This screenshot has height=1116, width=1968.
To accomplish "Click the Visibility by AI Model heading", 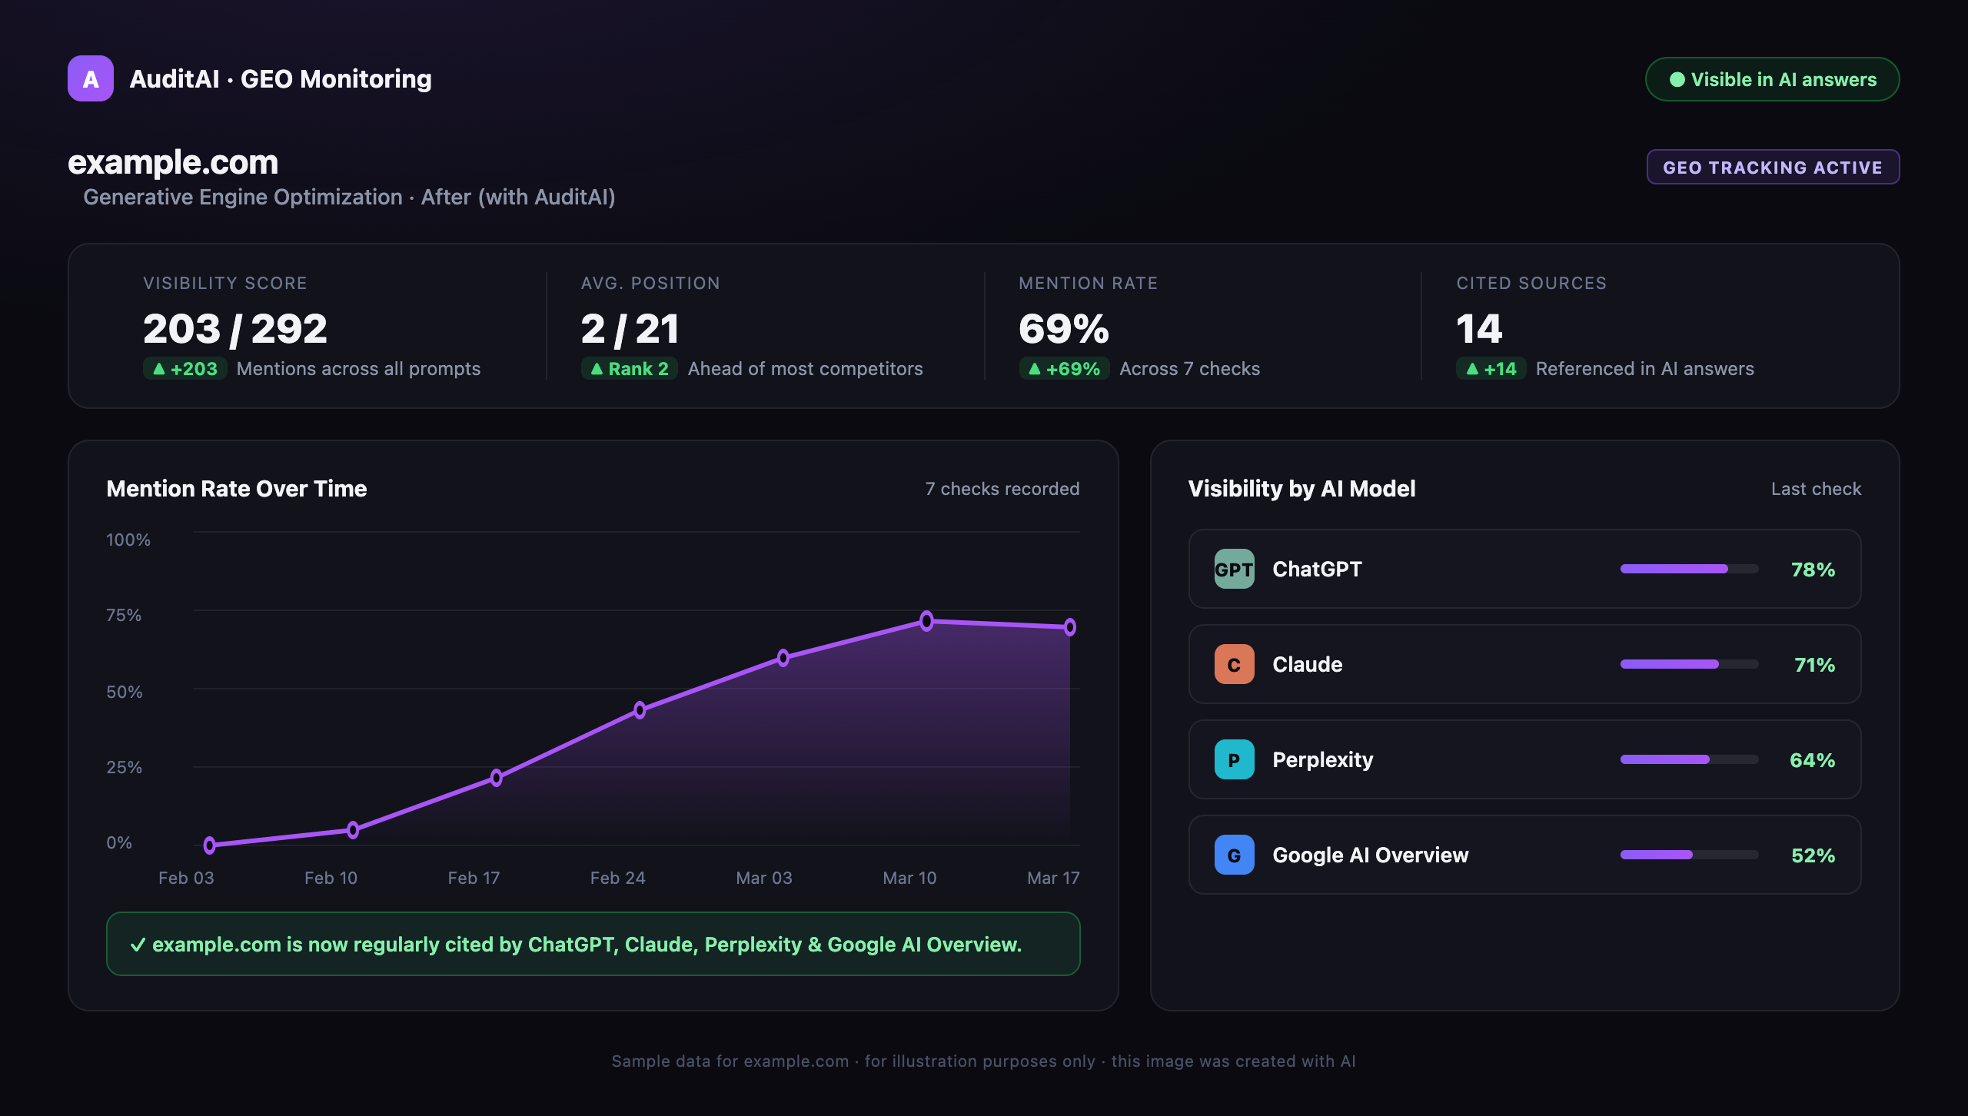I will (1301, 489).
